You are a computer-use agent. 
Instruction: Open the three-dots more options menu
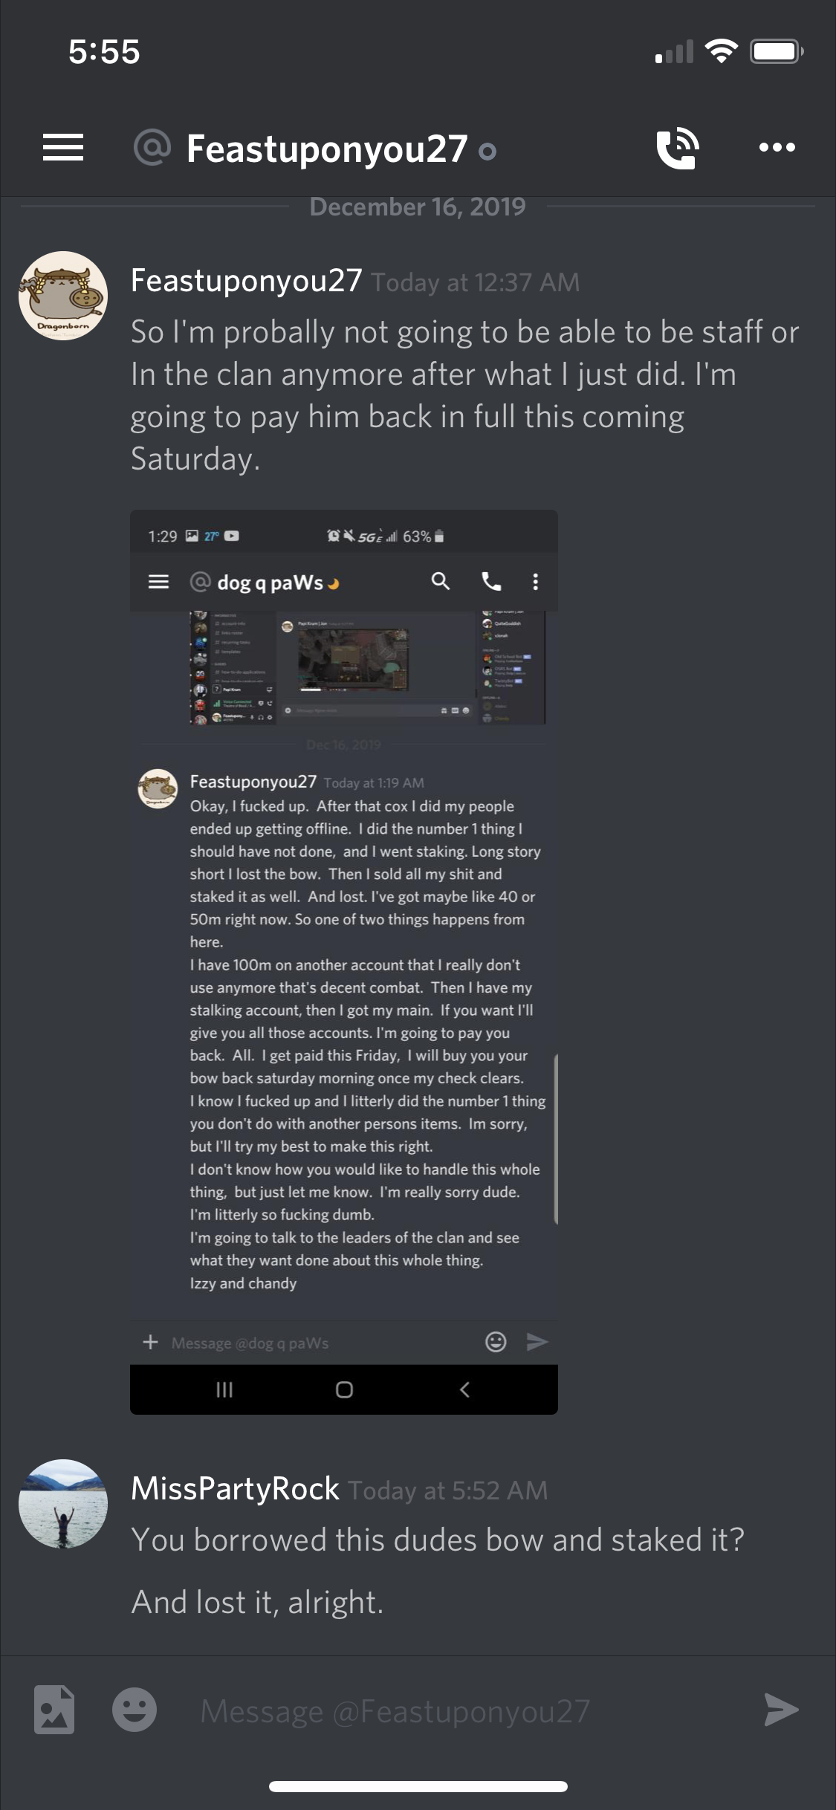click(x=777, y=147)
